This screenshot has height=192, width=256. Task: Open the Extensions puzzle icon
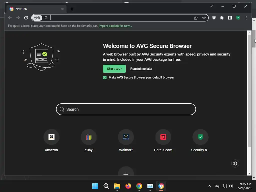[x=222, y=18]
